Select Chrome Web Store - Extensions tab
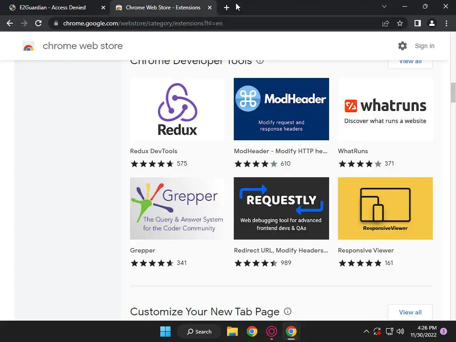Image resolution: width=456 pixels, height=342 pixels. pyautogui.click(x=163, y=8)
